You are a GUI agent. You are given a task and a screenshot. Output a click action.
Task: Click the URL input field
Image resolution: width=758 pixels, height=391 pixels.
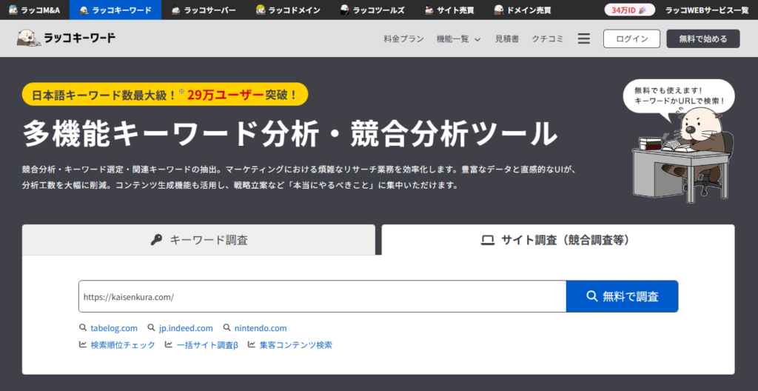pos(322,296)
